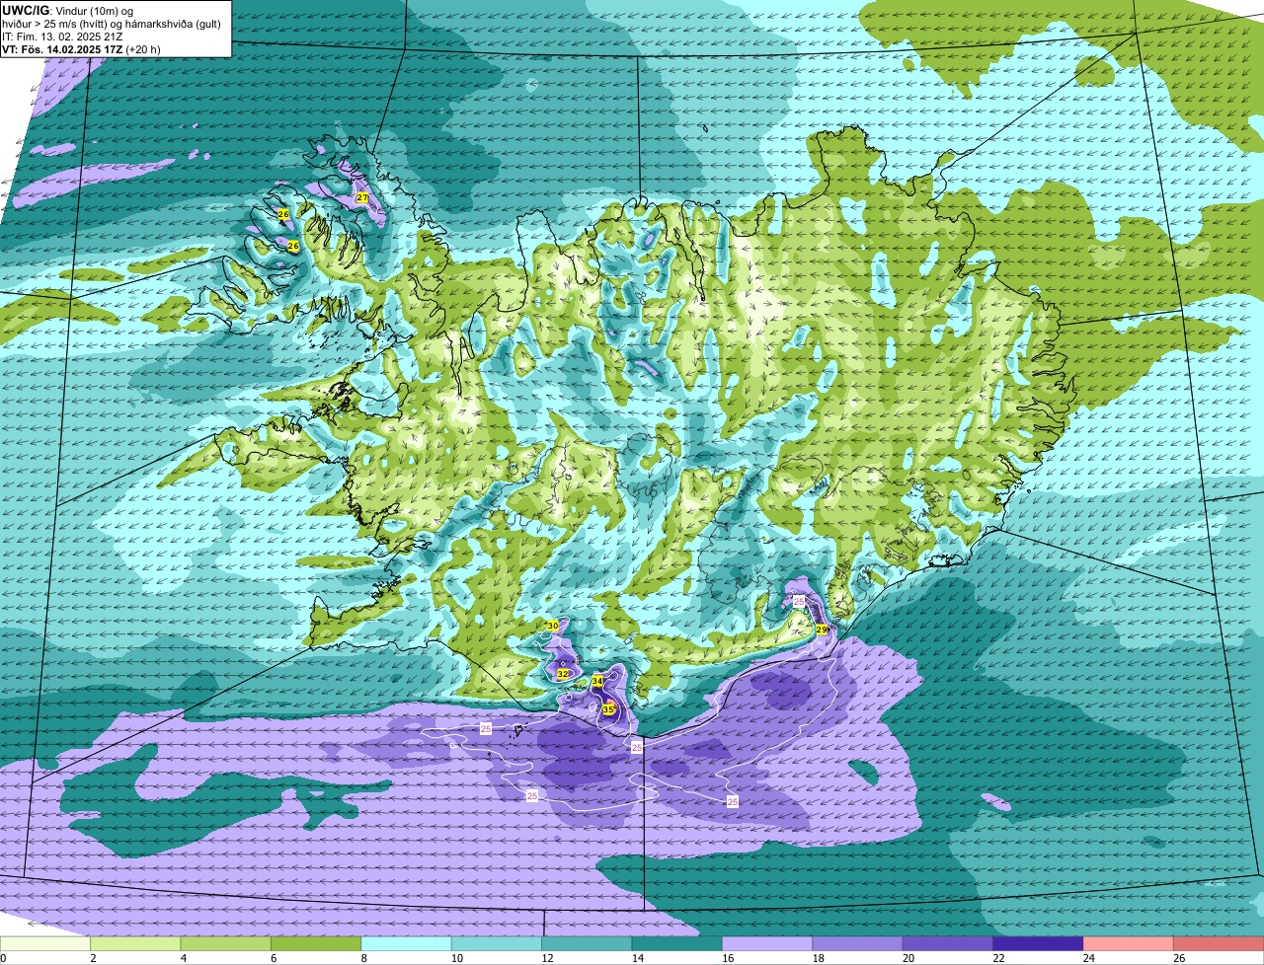This screenshot has width=1264, height=965.
Task: Click the white 25 contour label beside the 29 gust
Action: pos(799,601)
